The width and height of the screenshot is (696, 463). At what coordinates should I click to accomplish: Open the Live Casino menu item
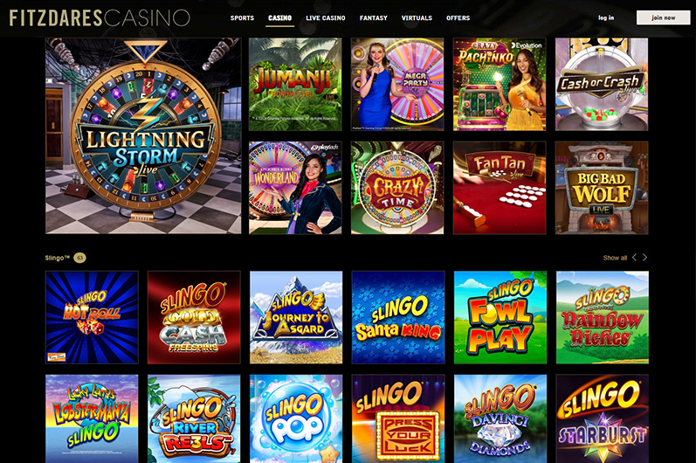pos(326,18)
